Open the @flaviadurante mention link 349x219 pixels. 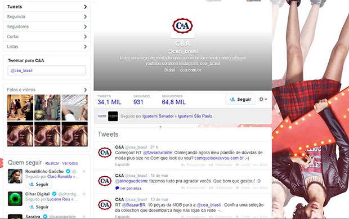coord(157,153)
